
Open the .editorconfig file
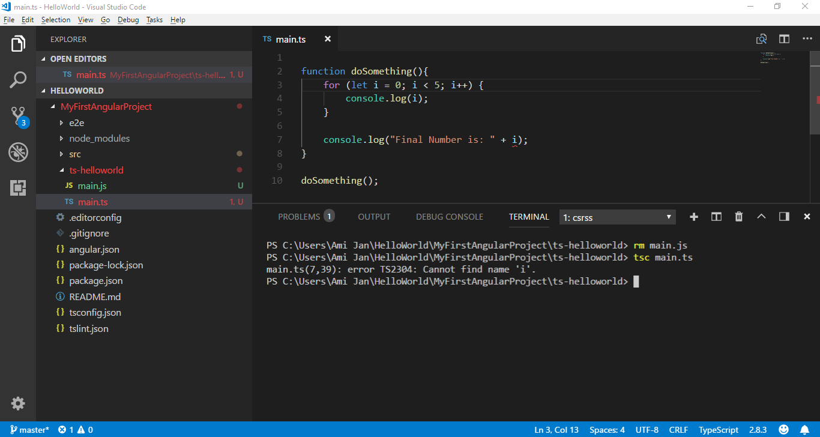pyautogui.click(x=144, y=217)
